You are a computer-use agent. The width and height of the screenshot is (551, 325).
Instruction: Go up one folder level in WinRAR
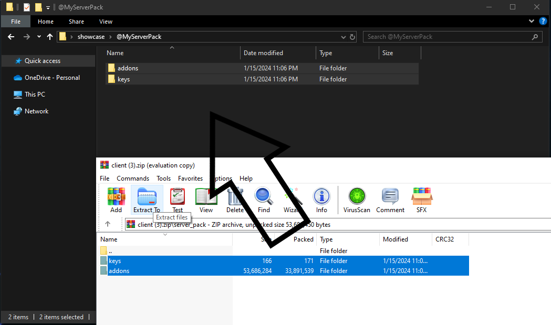108,224
